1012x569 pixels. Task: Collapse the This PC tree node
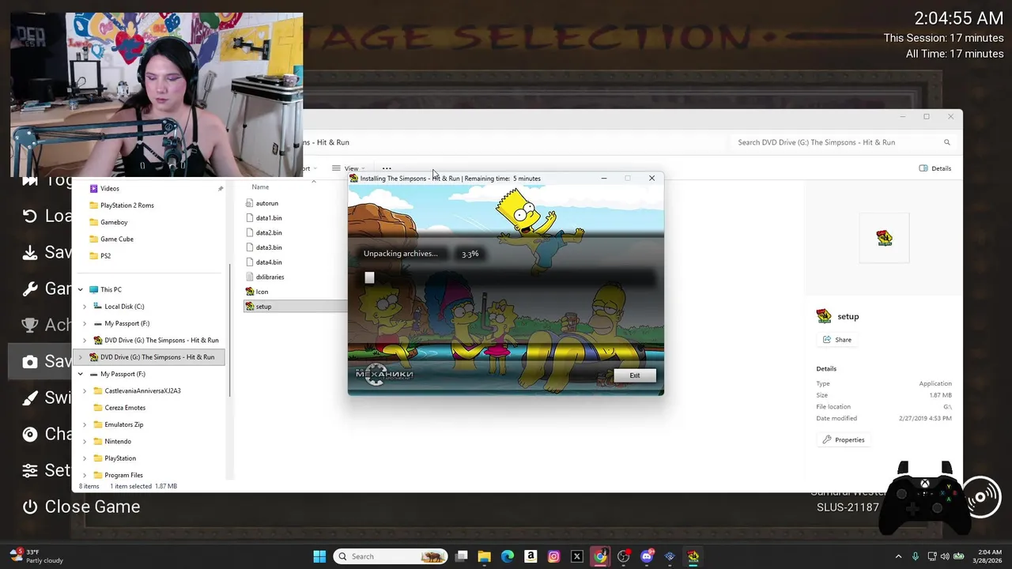(80, 289)
